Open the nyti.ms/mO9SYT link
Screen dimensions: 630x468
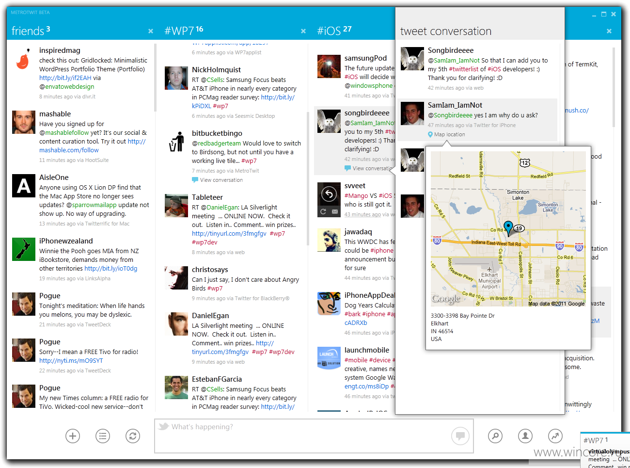pos(71,360)
